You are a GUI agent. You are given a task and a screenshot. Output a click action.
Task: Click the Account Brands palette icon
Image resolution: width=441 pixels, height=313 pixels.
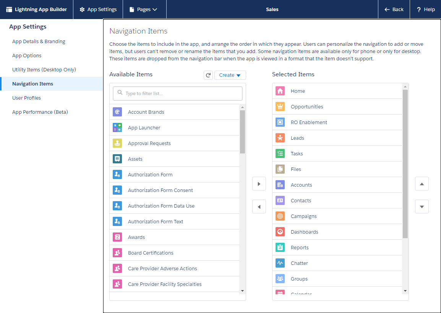coord(117,112)
